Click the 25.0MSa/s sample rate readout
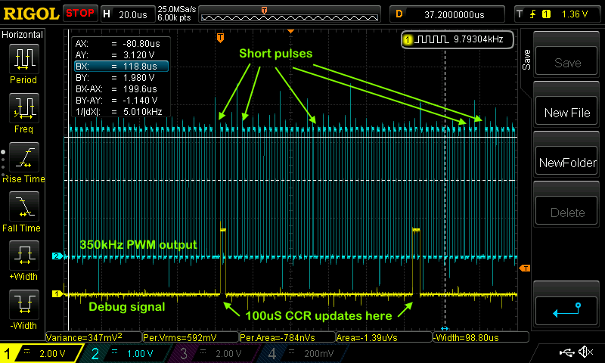The image size is (605, 363). (177, 9)
